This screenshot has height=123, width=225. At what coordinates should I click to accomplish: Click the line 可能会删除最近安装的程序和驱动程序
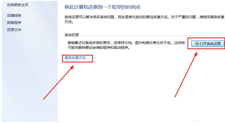click(x=99, y=48)
